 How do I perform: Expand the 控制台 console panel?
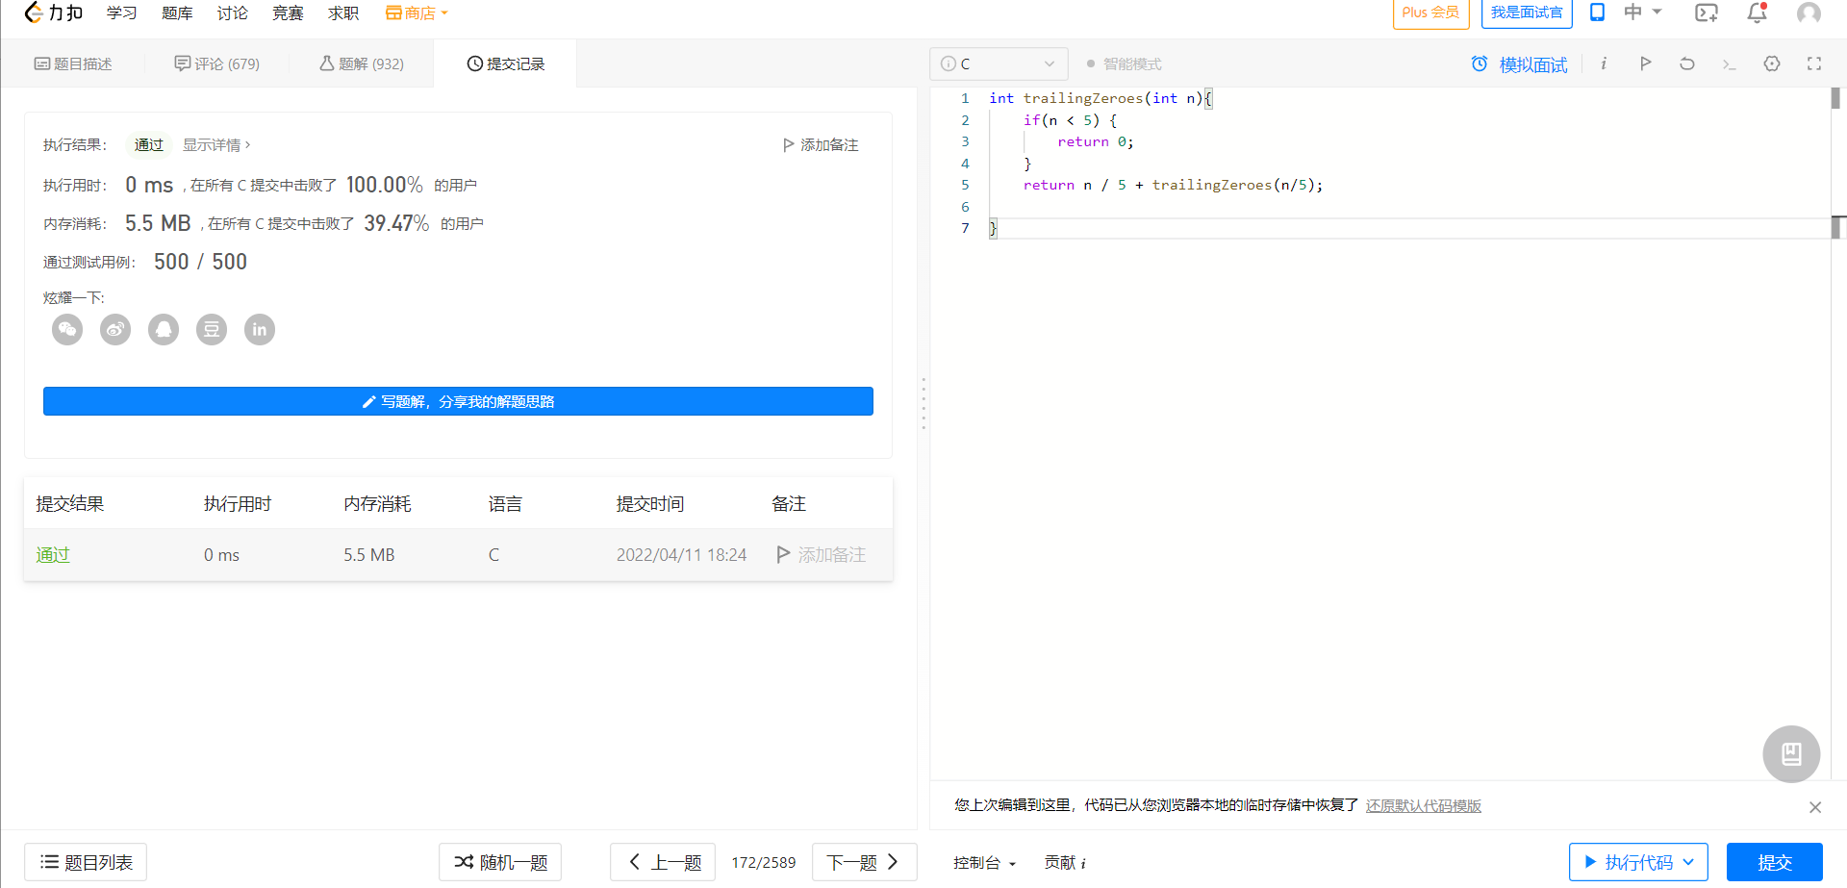(x=984, y=863)
